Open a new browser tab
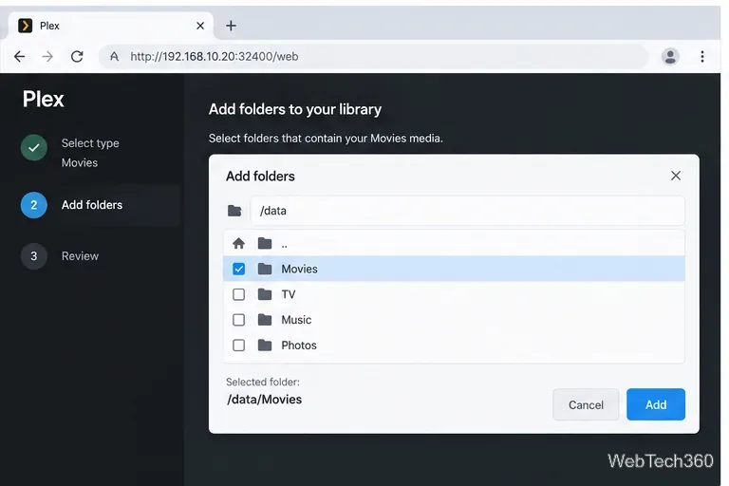729x486 pixels. 231,26
